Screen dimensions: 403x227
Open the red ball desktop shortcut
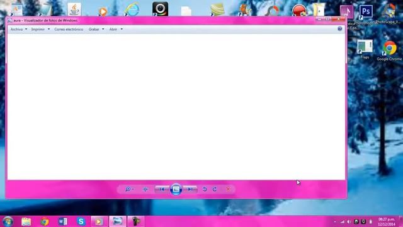point(300,11)
